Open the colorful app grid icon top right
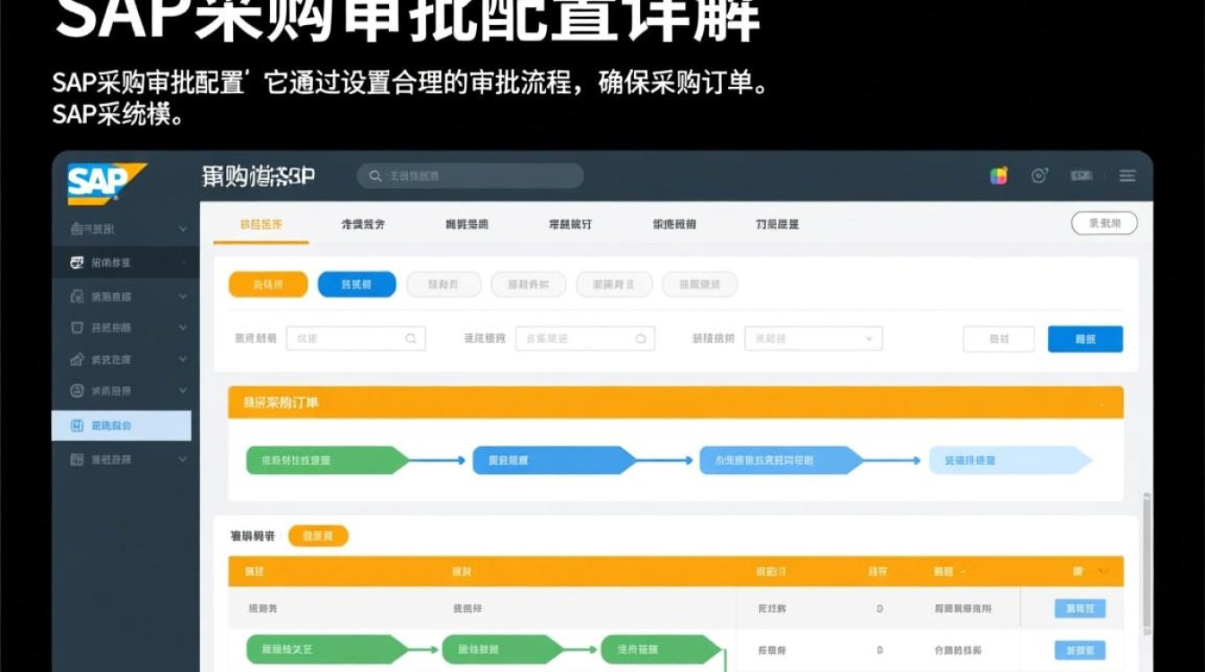The height and width of the screenshot is (672, 1205). pos(998,175)
